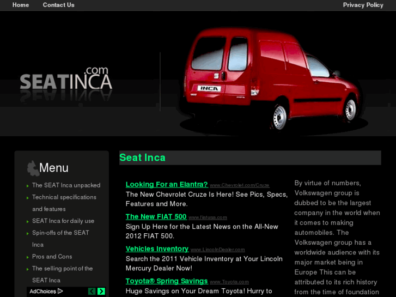Screen dimensions: 396x297
Task: Visit the www.Toyota.com link
Action: coord(229,282)
